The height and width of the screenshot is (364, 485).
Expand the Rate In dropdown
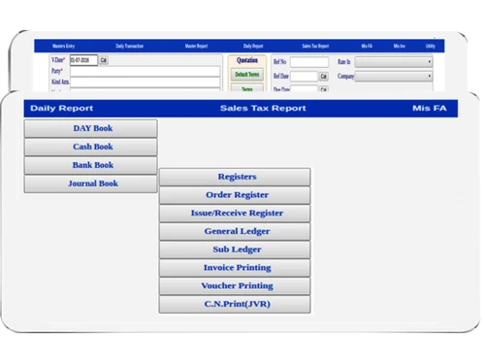coord(394,62)
